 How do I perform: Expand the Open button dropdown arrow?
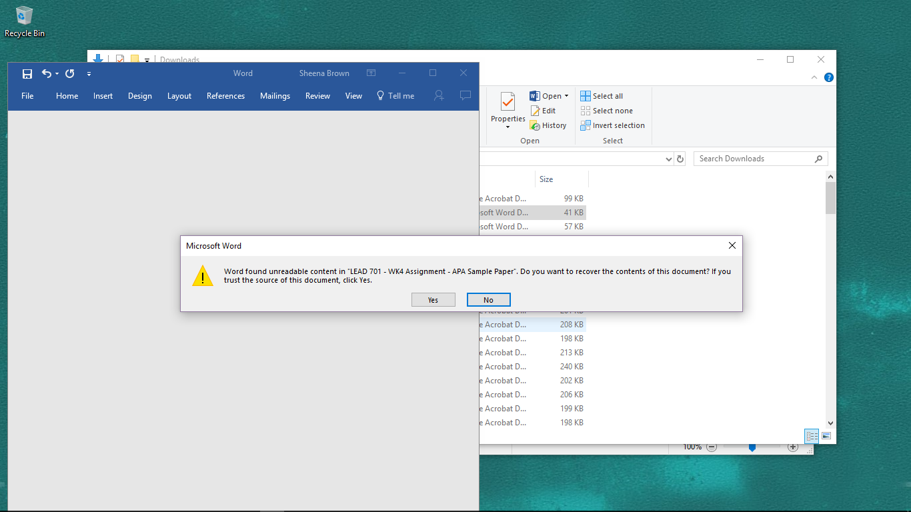[x=566, y=96]
